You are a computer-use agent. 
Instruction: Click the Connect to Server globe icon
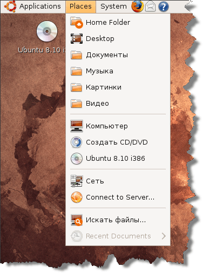(x=77, y=197)
